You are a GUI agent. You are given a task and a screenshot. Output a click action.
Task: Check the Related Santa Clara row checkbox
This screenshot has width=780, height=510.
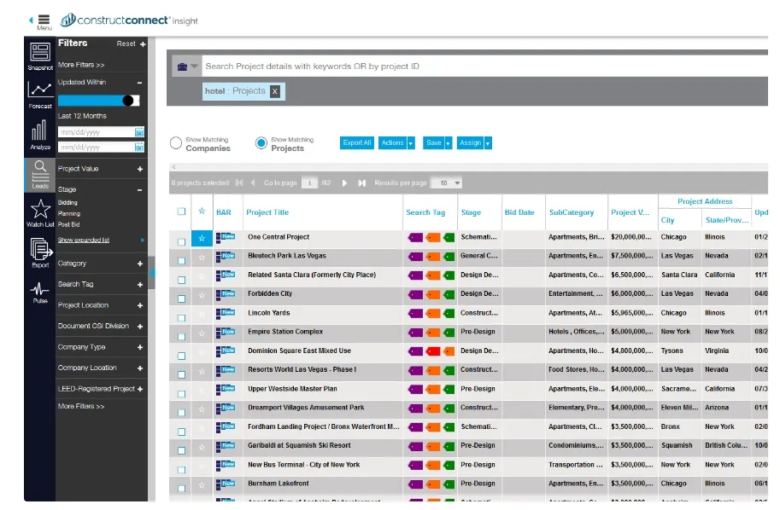pos(182,280)
